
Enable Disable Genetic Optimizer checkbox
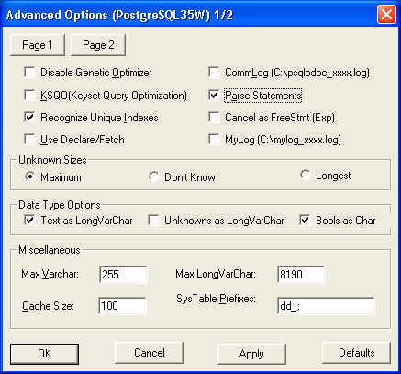29,73
